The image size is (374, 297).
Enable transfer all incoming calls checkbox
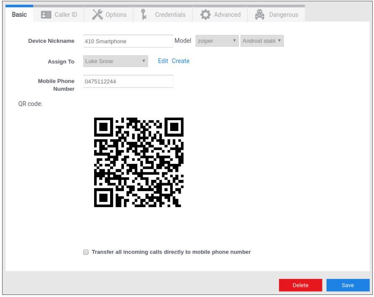86,252
